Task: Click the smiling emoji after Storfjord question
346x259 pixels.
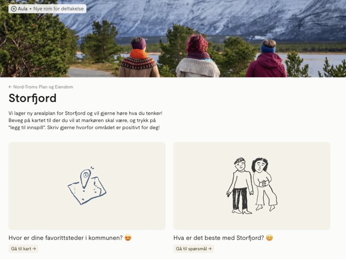Action: tap(269, 238)
